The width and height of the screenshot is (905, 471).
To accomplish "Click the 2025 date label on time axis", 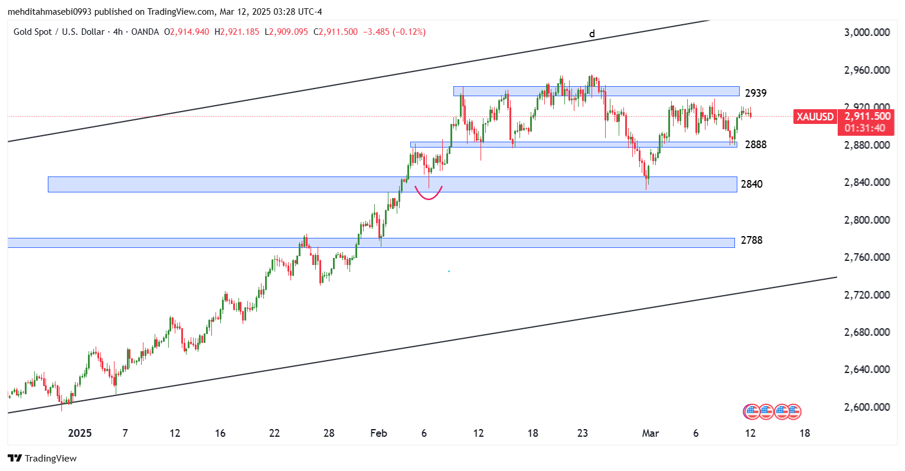I will tap(80, 433).
